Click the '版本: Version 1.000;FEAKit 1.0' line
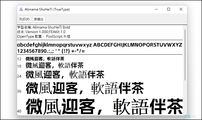202x120 pixels. coord(41,32)
